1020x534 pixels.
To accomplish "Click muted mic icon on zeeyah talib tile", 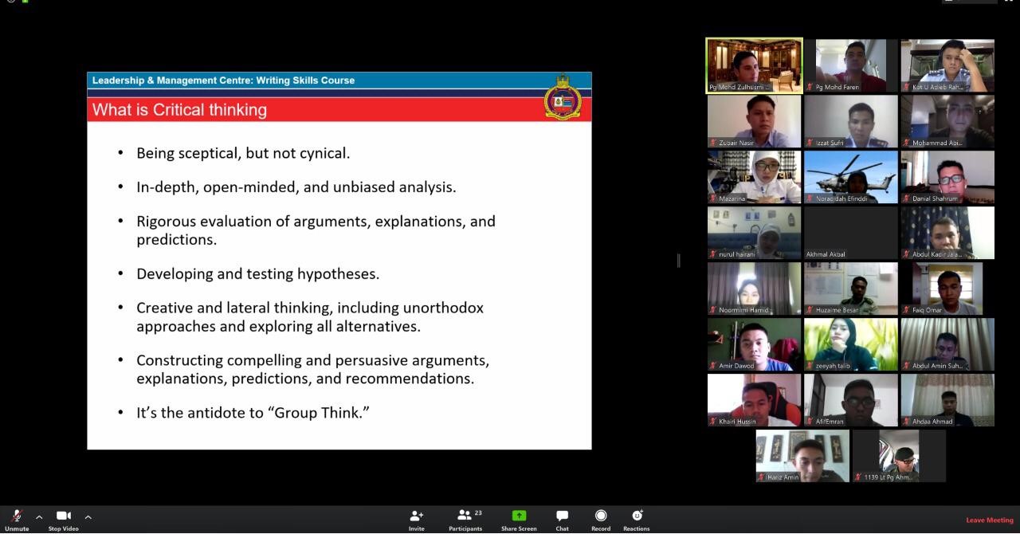I will tap(810, 366).
